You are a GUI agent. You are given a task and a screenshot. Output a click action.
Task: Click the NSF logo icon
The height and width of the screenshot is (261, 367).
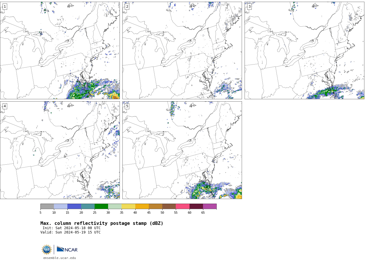tap(47, 250)
